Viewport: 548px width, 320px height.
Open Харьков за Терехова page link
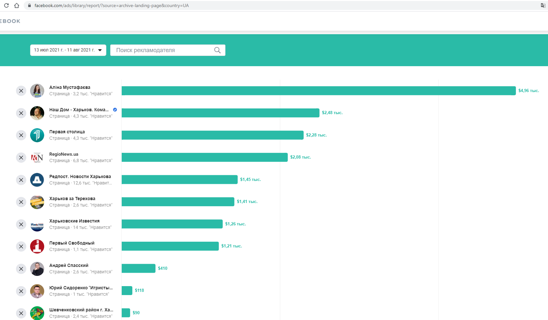(x=72, y=199)
